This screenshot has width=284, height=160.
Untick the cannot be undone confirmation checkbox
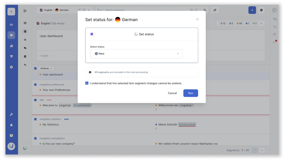[87, 83]
